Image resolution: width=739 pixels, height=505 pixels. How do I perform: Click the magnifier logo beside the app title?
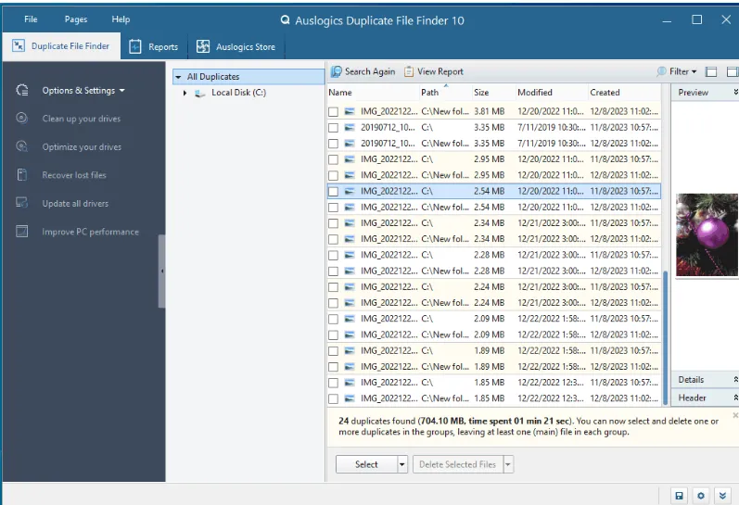285,20
